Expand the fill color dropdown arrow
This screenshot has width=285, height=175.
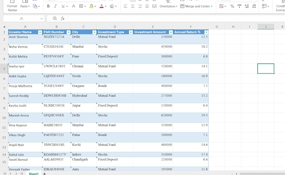pos(95,6)
